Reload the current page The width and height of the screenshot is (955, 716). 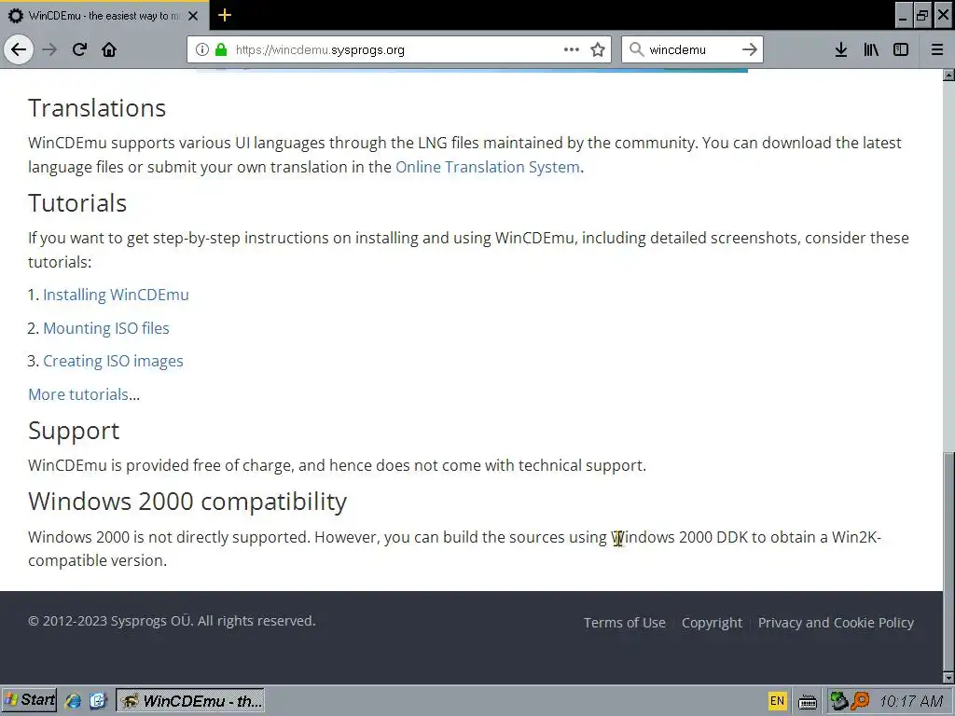pos(80,49)
